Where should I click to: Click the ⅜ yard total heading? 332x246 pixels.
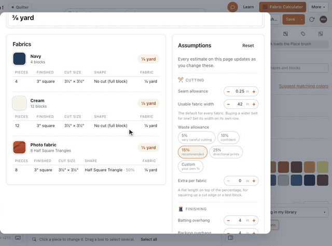23,18
